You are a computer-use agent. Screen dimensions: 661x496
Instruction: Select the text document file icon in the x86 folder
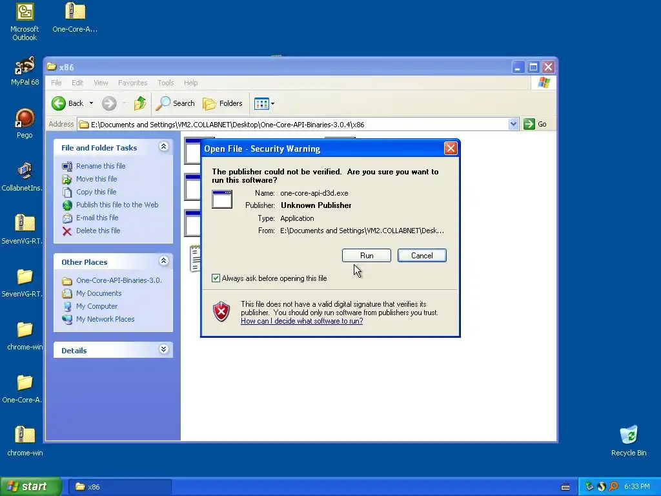click(195, 258)
